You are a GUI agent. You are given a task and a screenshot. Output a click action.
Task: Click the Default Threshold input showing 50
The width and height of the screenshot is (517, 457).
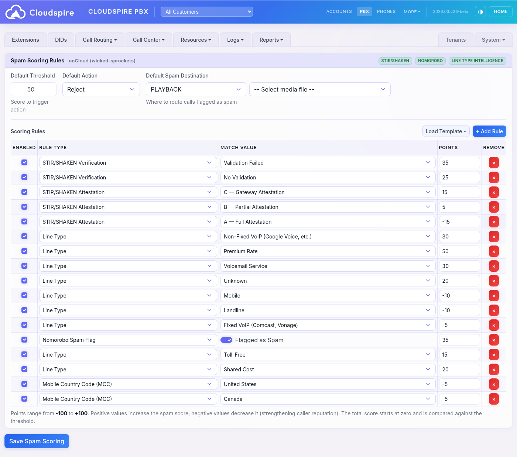tap(33, 89)
